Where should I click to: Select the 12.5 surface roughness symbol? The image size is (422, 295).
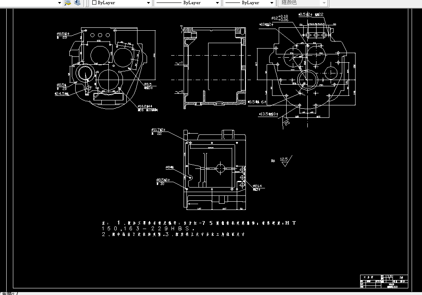click(x=285, y=161)
